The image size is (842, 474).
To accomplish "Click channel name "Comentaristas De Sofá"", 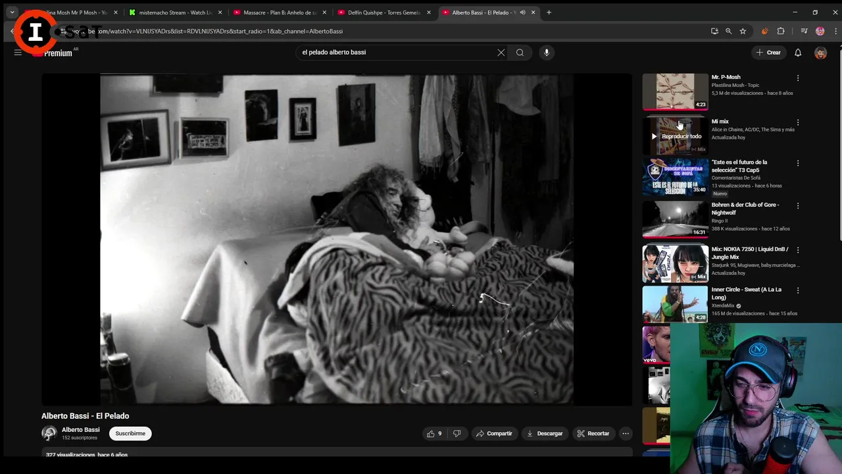I will (735, 178).
